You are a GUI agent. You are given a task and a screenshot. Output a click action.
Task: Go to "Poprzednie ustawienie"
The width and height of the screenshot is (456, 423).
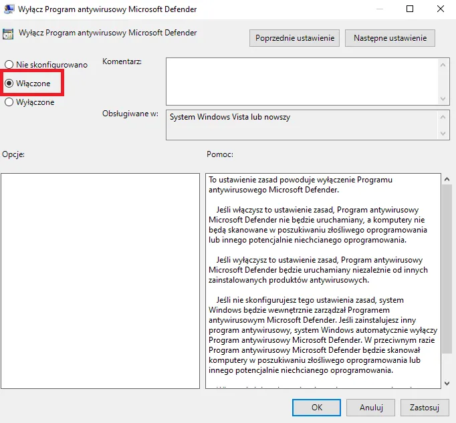coord(294,38)
